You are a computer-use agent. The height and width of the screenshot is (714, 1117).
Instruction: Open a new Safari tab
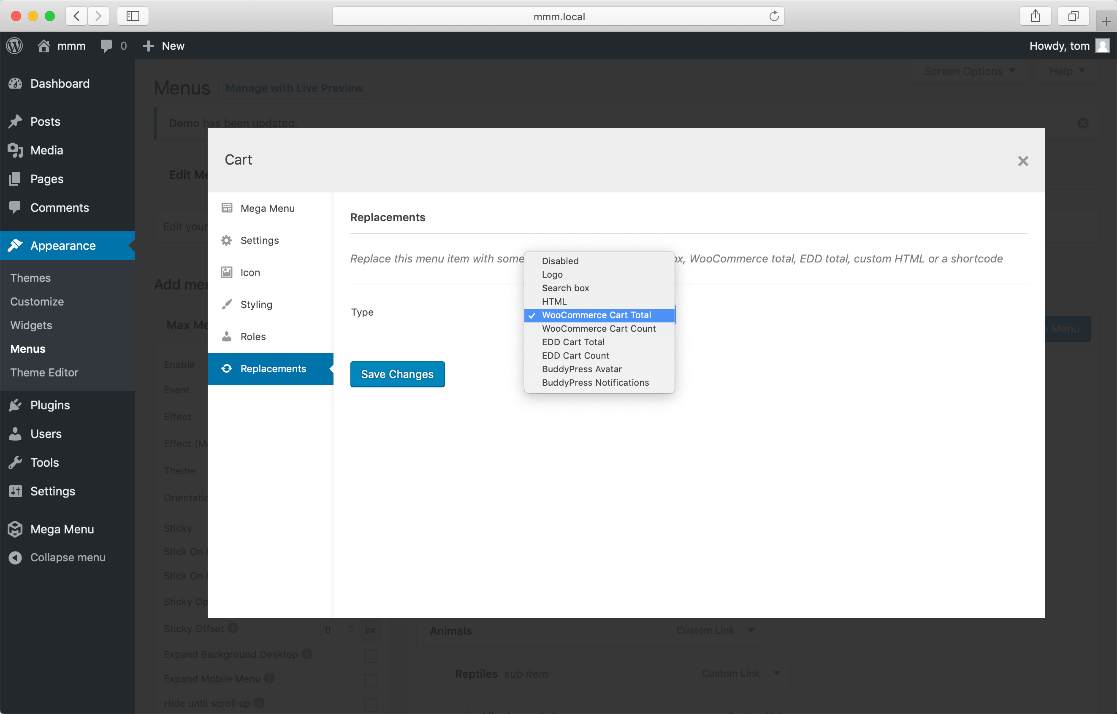click(1106, 22)
